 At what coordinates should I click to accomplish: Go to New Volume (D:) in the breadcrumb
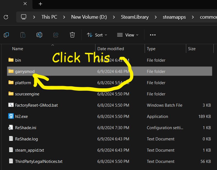[89, 17]
